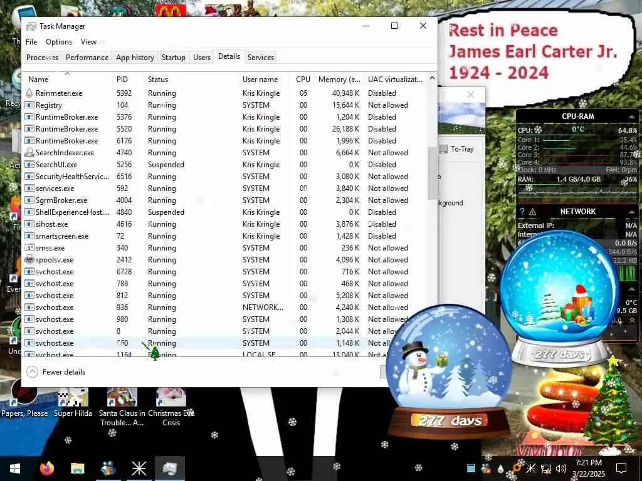Select the SgrmBroker.exe row
Viewport: 642px width, 481px height.
(224, 200)
